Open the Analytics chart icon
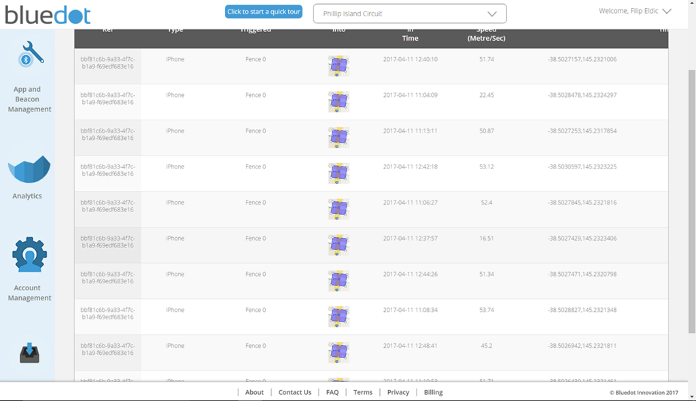696x401 pixels. 29,169
